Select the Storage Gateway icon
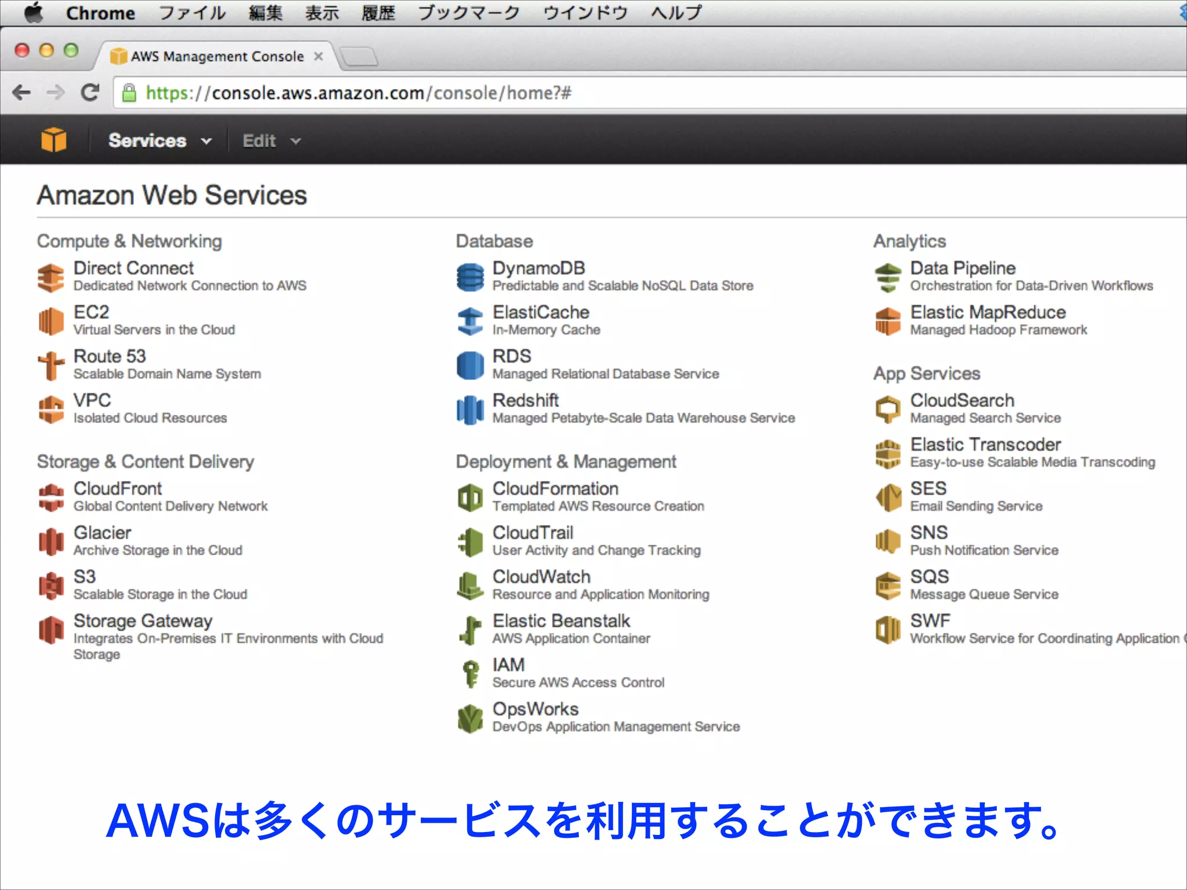This screenshot has height=890, width=1187. click(x=51, y=630)
